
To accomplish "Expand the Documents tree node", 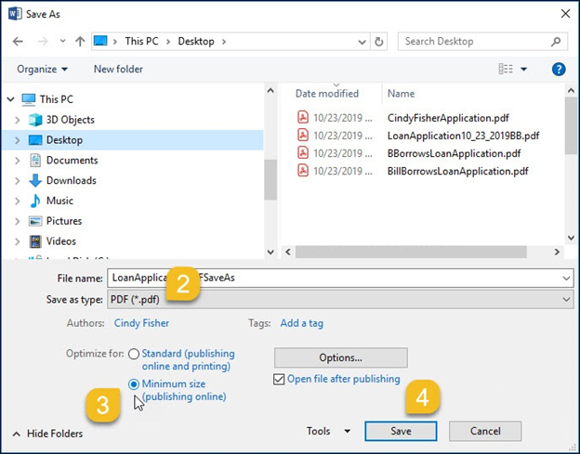I will pyautogui.click(x=17, y=161).
